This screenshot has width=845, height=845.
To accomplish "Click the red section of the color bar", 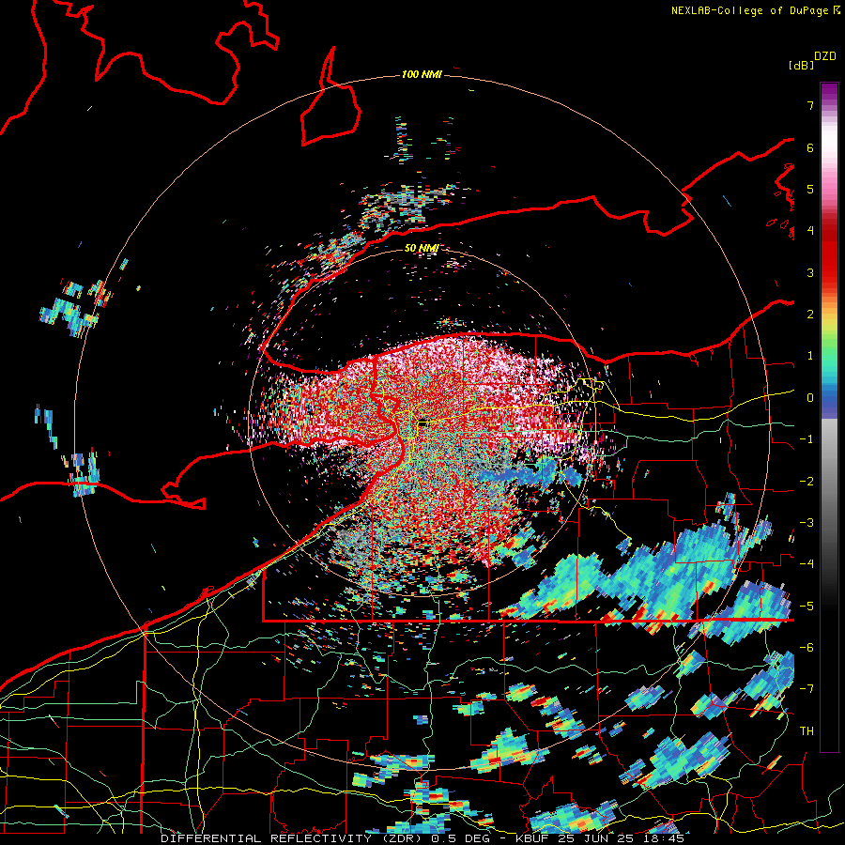I will [829, 253].
